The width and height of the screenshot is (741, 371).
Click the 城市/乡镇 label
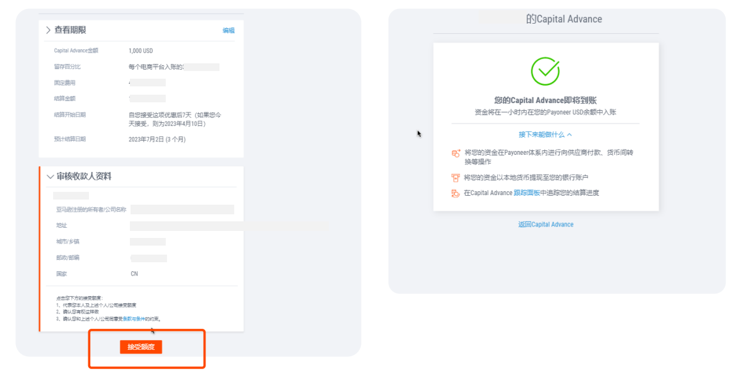[x=68, y=242]
